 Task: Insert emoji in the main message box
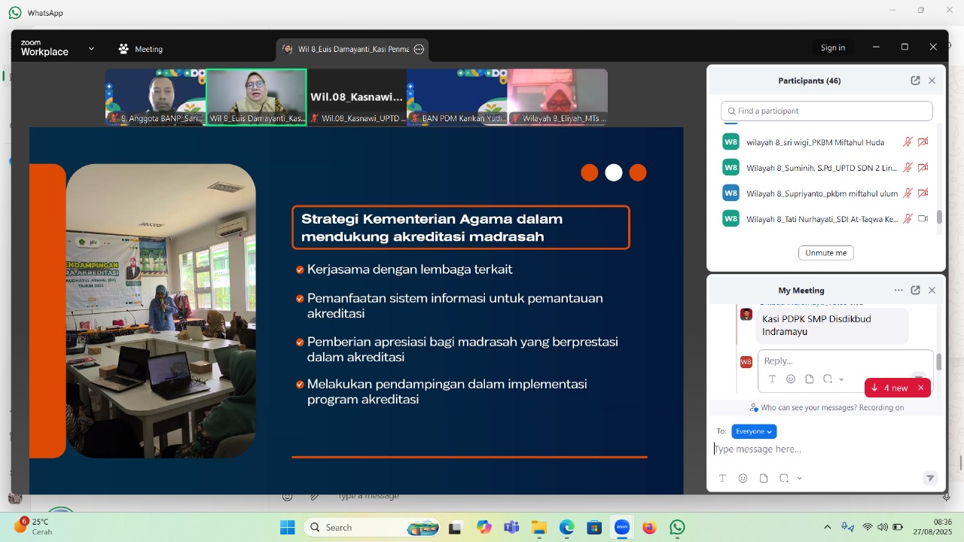743,478
